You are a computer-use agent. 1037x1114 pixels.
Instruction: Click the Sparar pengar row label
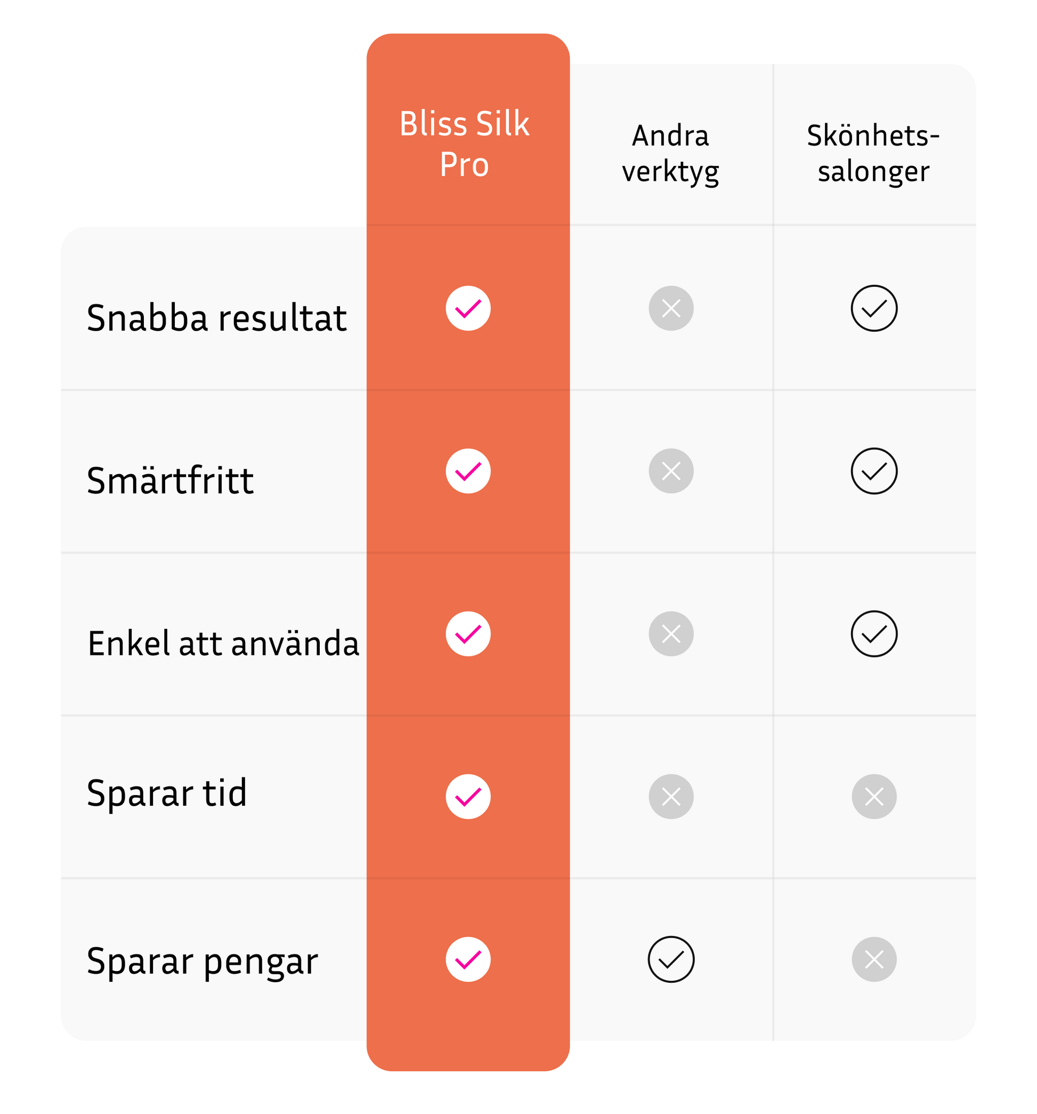tap(202, 960)
